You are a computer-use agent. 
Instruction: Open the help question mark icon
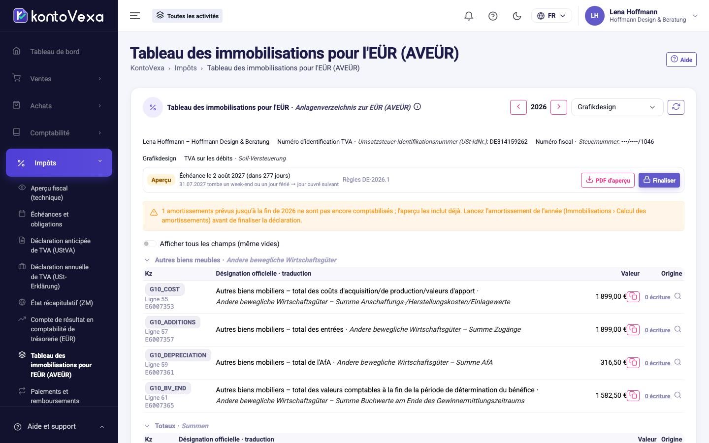493,16
